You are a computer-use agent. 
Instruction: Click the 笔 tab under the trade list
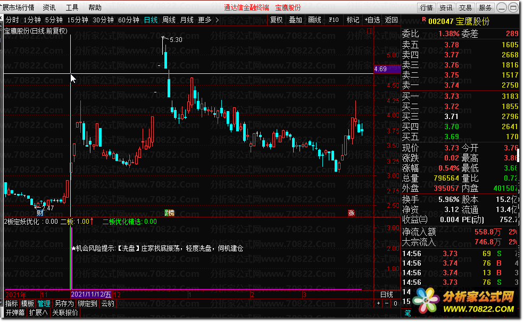click(408, 312)
